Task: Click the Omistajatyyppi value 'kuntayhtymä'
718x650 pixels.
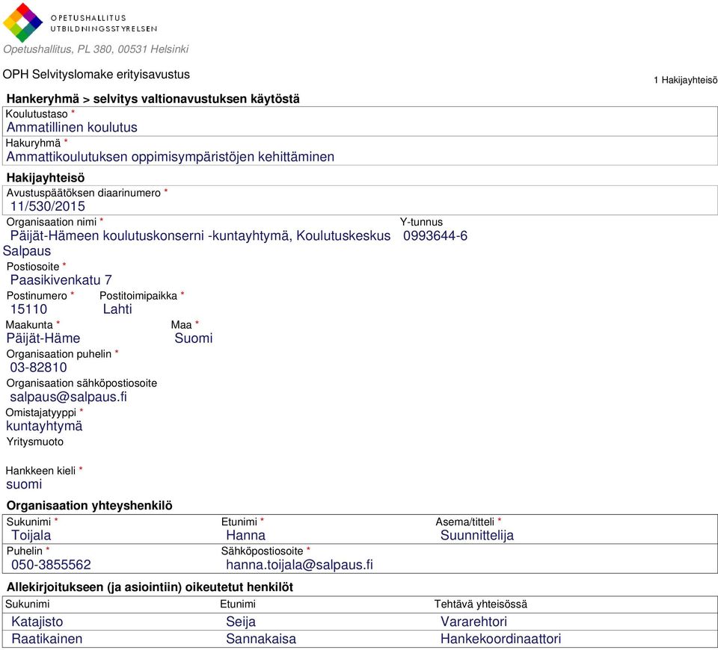Action: click(44, 427)
